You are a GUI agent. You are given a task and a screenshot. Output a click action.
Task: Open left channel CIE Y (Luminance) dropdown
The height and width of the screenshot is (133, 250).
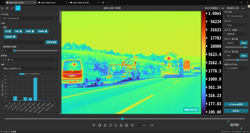coord(29,19)
